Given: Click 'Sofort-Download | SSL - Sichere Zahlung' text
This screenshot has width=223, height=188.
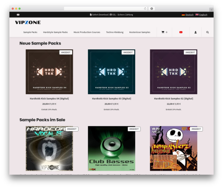Looking at the screenshot, I should pyautogui.click(x=111, y=15).
